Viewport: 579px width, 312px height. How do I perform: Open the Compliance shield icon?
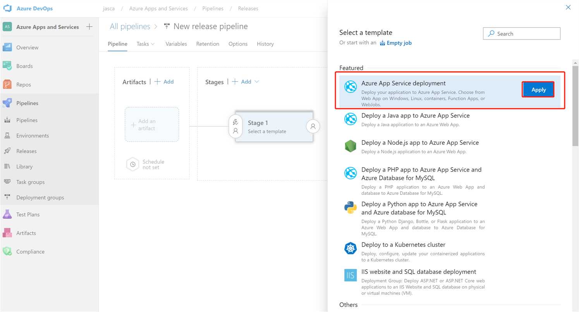coord(7,252)
